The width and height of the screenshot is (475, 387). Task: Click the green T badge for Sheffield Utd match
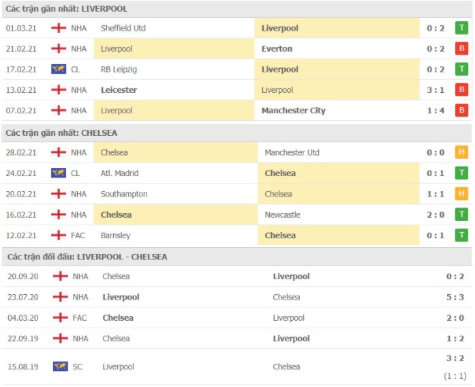461,28
